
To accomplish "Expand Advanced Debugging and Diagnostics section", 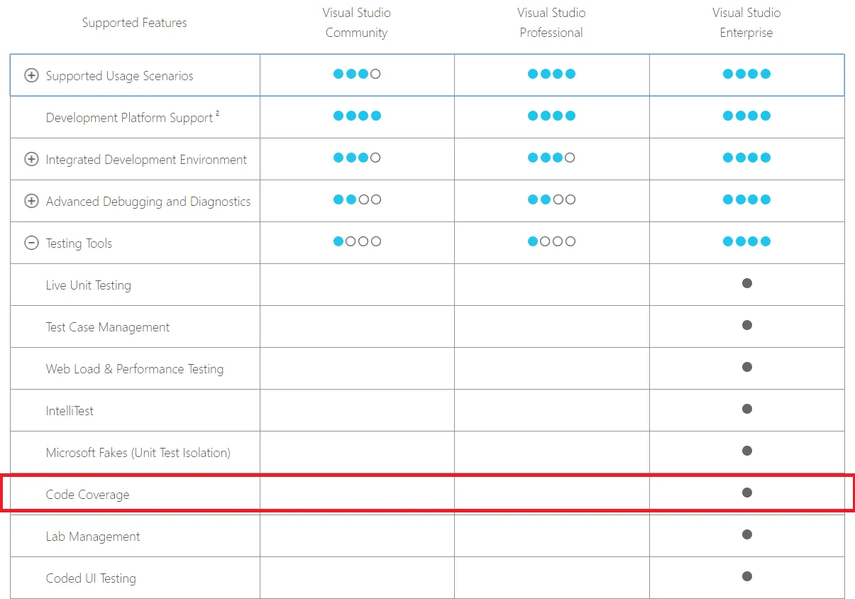I will coord(31,201).
